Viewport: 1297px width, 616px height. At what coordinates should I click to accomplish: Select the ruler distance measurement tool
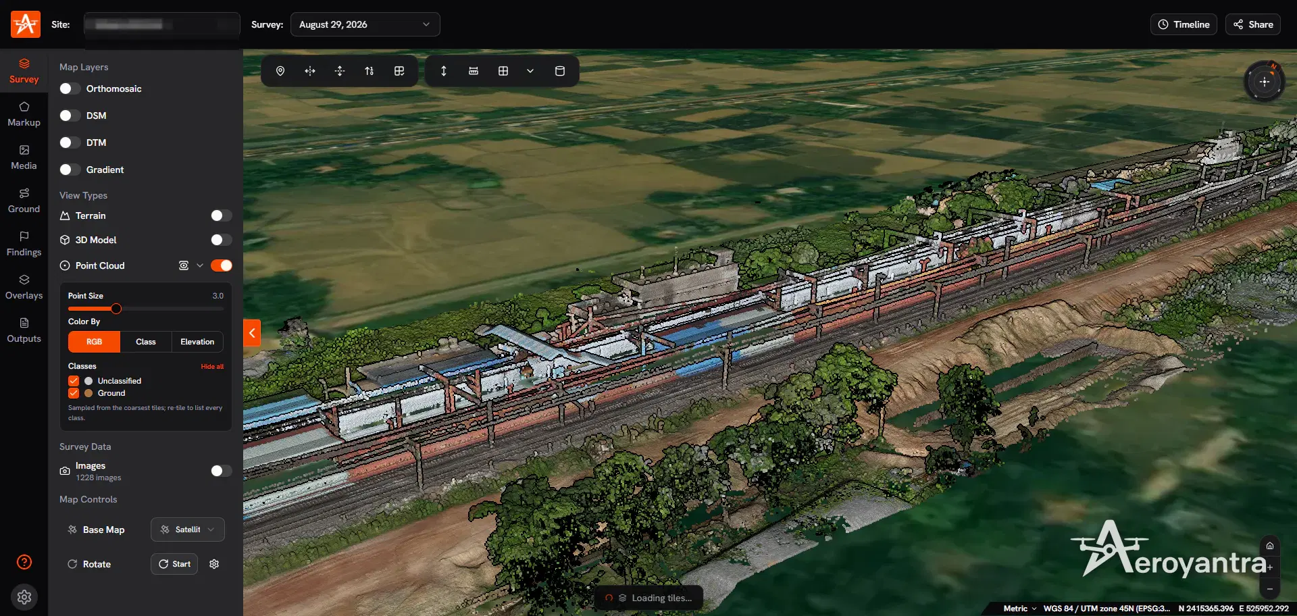474,71
